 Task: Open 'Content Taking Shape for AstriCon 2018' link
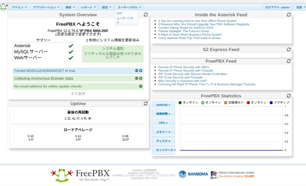click(185, 27)
